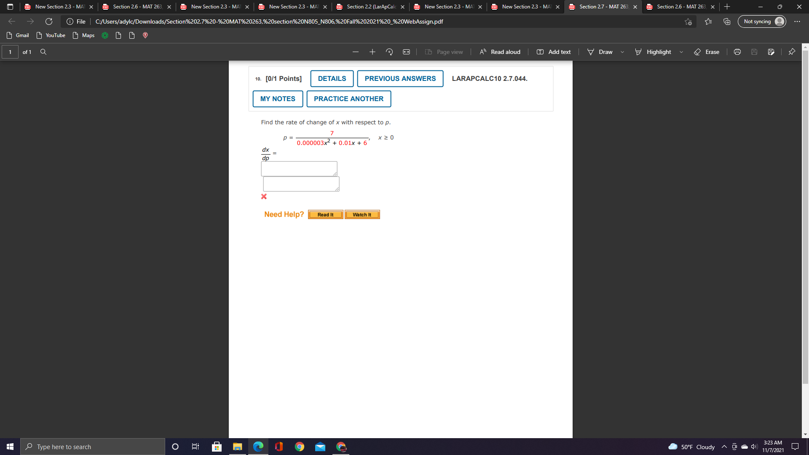Select the Erase tool in the PDF toolbar

(707, 52)
